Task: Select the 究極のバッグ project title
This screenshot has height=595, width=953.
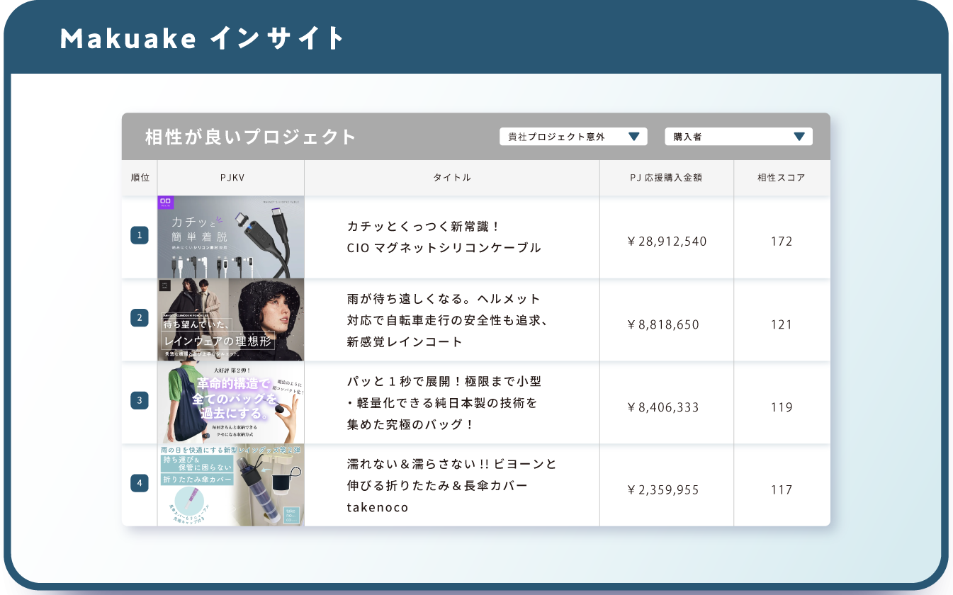Action: click(444, 403)
